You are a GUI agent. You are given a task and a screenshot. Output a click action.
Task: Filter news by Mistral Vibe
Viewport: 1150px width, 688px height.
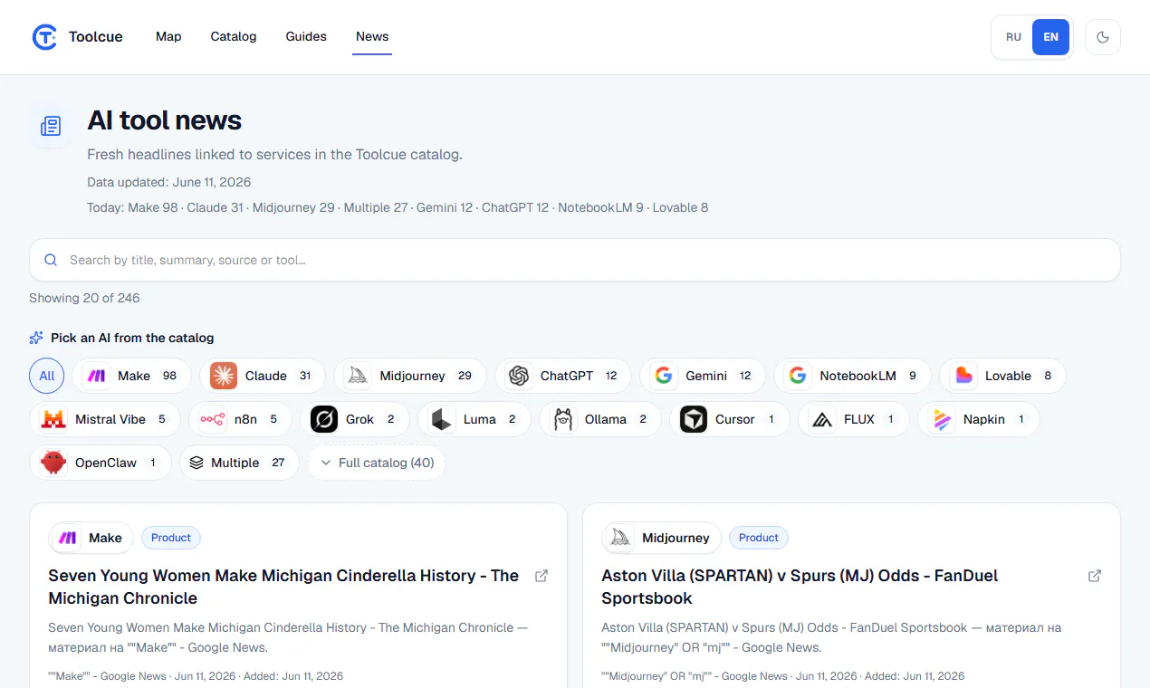105,419
